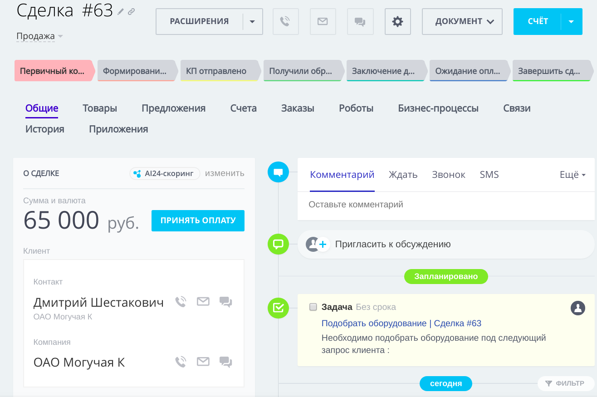Image resolution: width=597 pixels, height=397 pixels.
Task: Switch to the Товары tab
Action: pyautogui.click(x=100, y=108)
